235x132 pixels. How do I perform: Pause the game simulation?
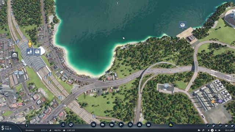tap(209, 131)
